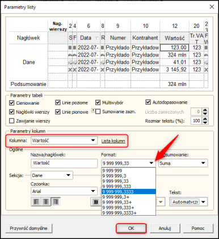The width and height of the screenshot is (219, 239).
Task: Click the 3 145,92 preview cell
Action: 174,69
